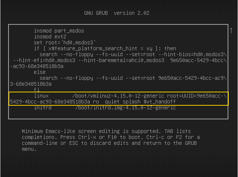
Task: Click the /boot/initrd.img-4.15.0-12-generic path
Action: pos(125,108)
